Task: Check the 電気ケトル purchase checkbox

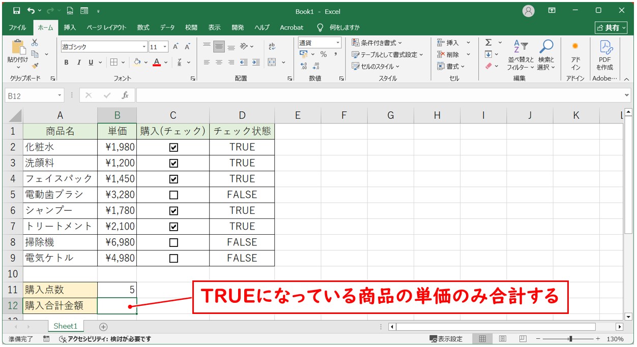Action: (173, 258)
